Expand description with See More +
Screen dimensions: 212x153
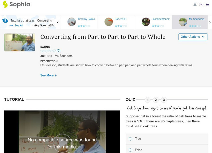coord(48,75)
